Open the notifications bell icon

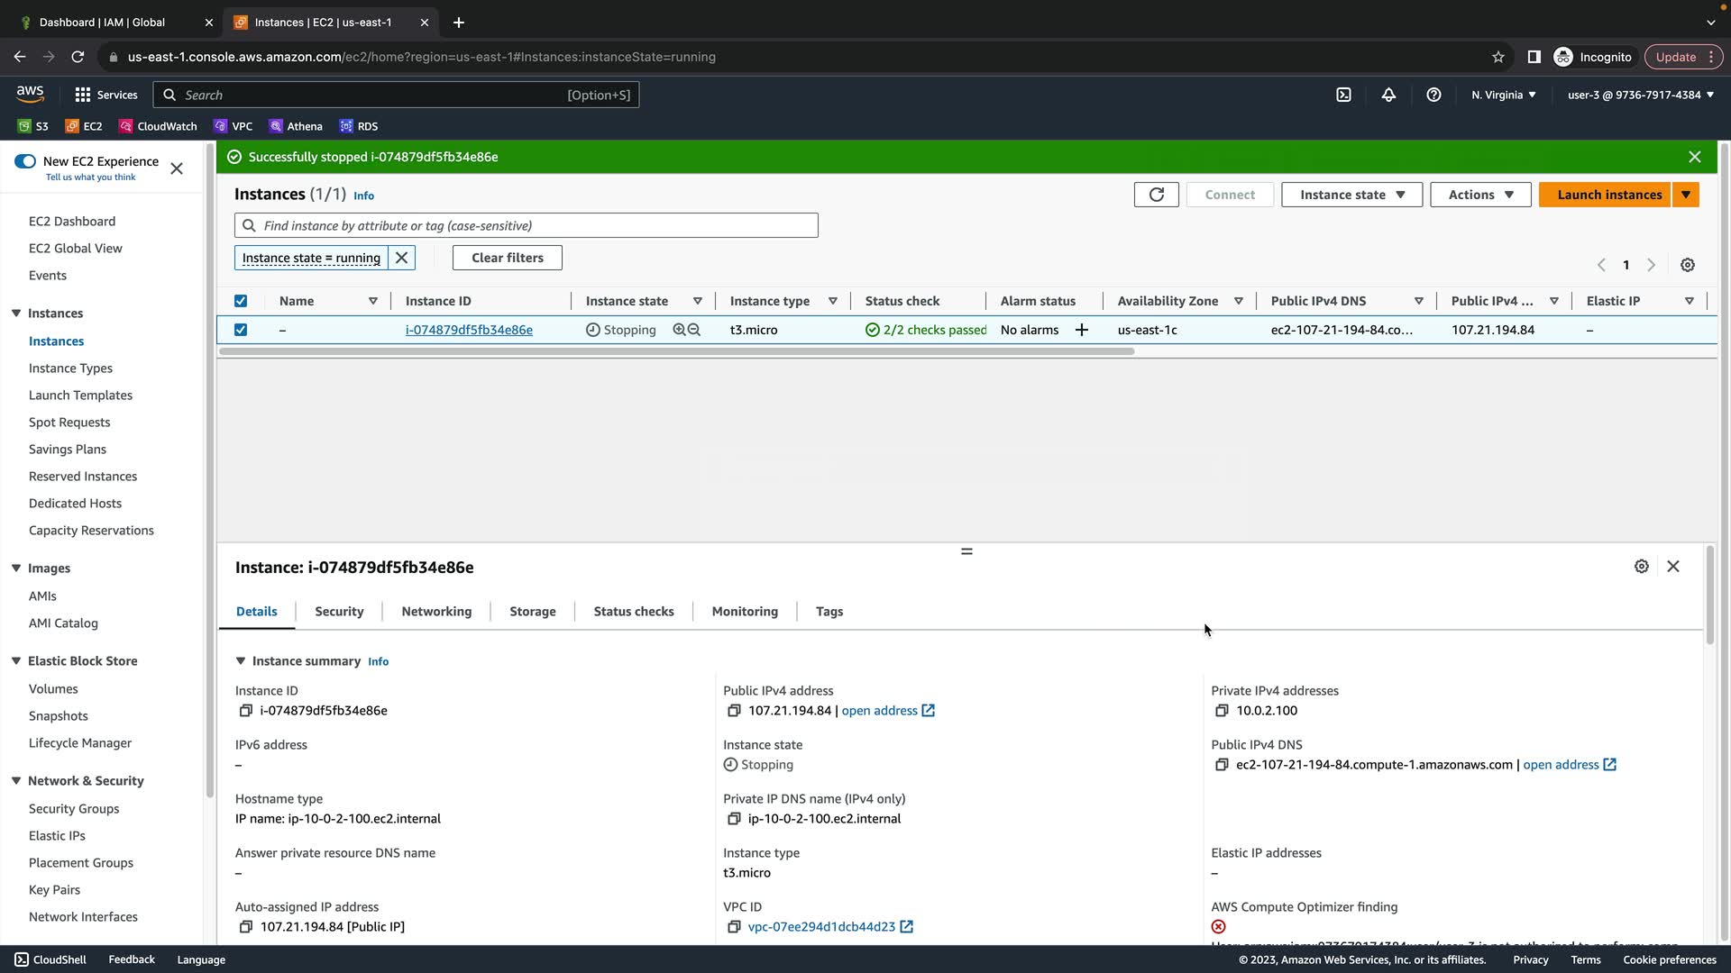click(x=1388, y=95)
